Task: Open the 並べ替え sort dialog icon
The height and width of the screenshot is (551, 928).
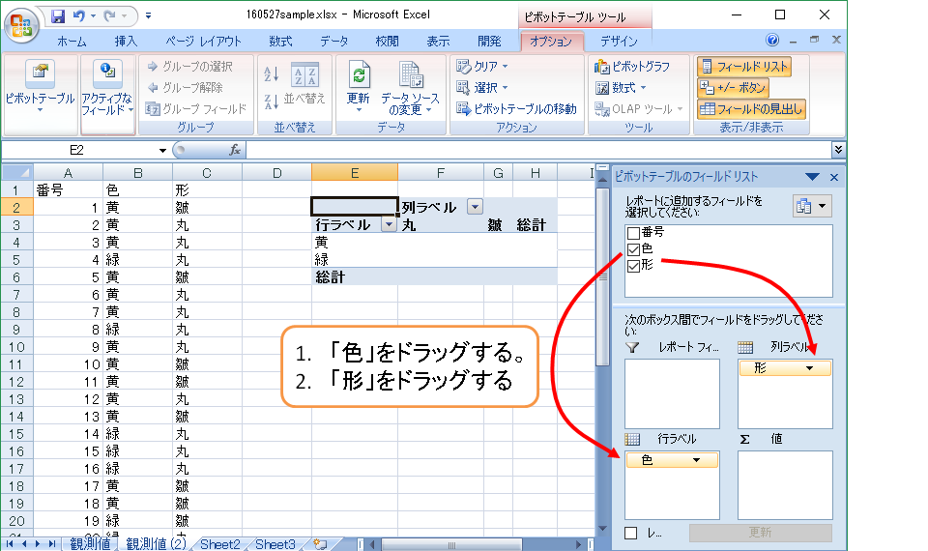Action: [304, 77]
